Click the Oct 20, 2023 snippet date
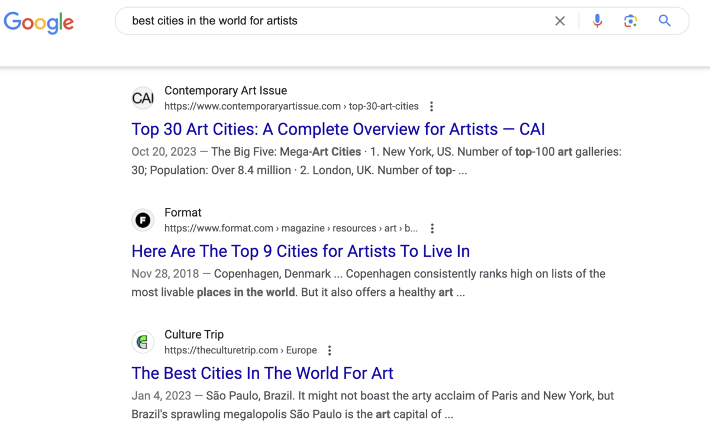This screenshot has height=448, width=710. [164, 152]
